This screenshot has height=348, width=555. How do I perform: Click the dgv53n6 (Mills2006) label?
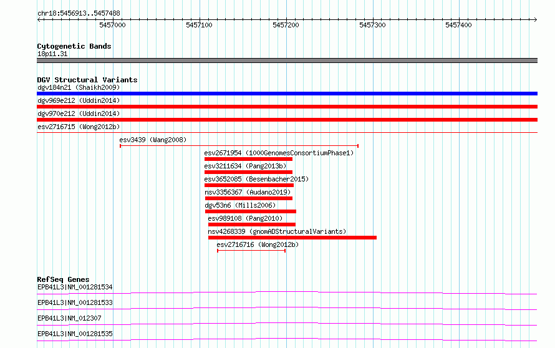[x=240, y=205]
